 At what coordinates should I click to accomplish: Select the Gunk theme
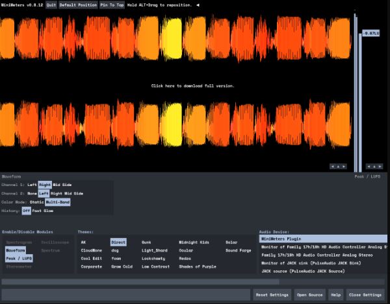coord(146,242)
